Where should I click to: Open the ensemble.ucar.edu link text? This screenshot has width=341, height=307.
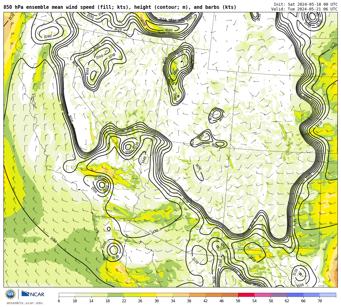[x=25, y=303]
